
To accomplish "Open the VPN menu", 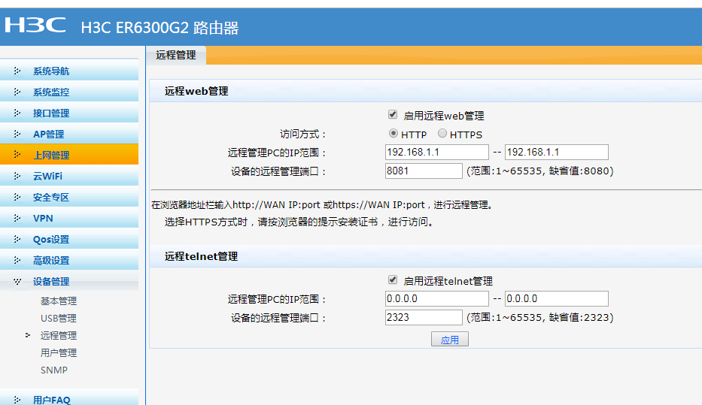I will [43, 218].
